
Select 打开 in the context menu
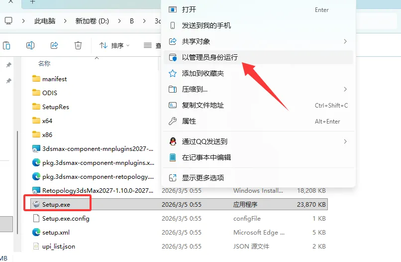(258, 10)
